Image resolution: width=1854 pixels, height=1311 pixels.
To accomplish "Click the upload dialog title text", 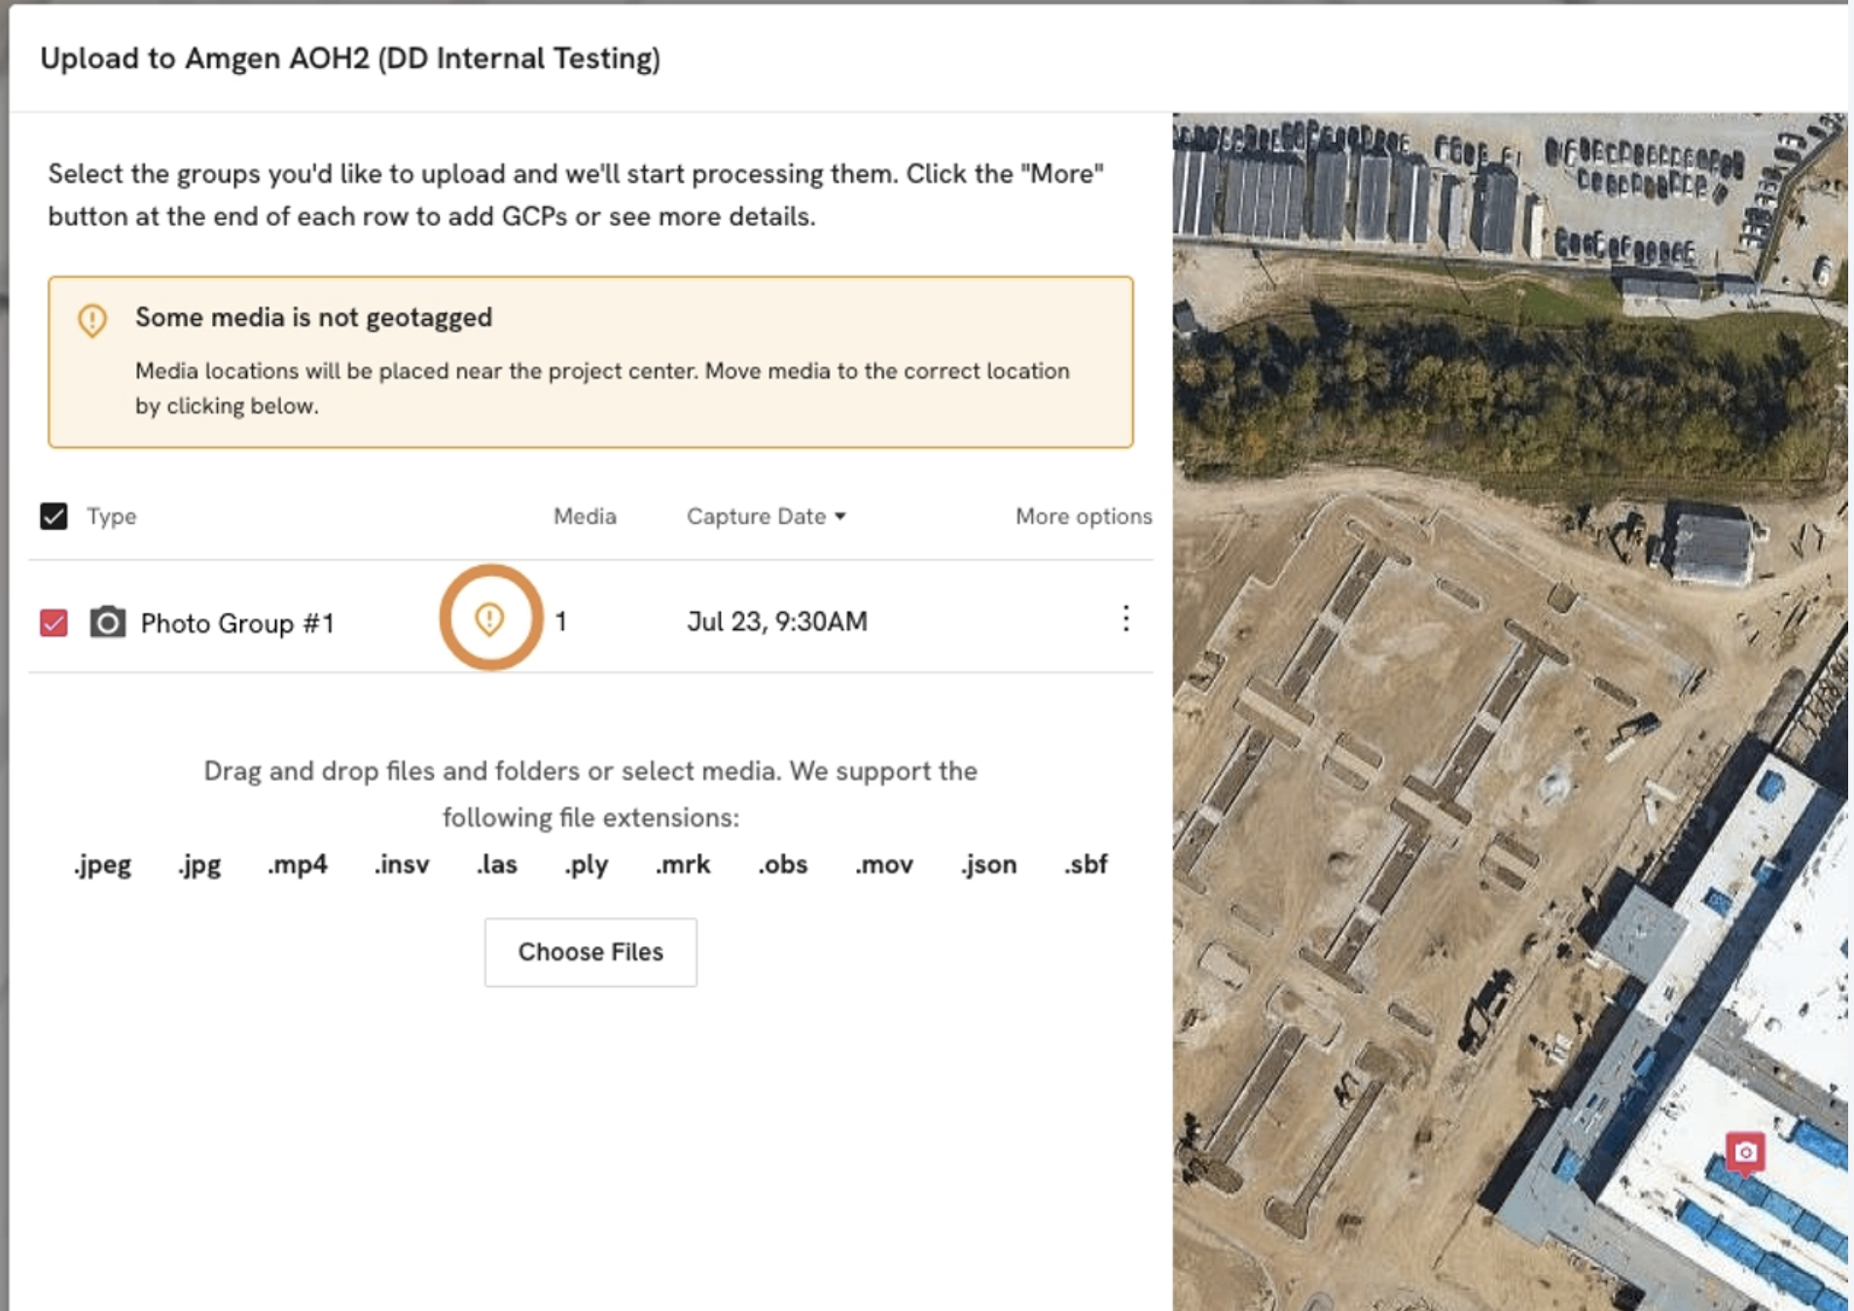I will 350,58.
